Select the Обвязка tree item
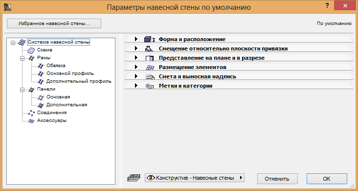This screenshot has width=358, height=191. 56,66
